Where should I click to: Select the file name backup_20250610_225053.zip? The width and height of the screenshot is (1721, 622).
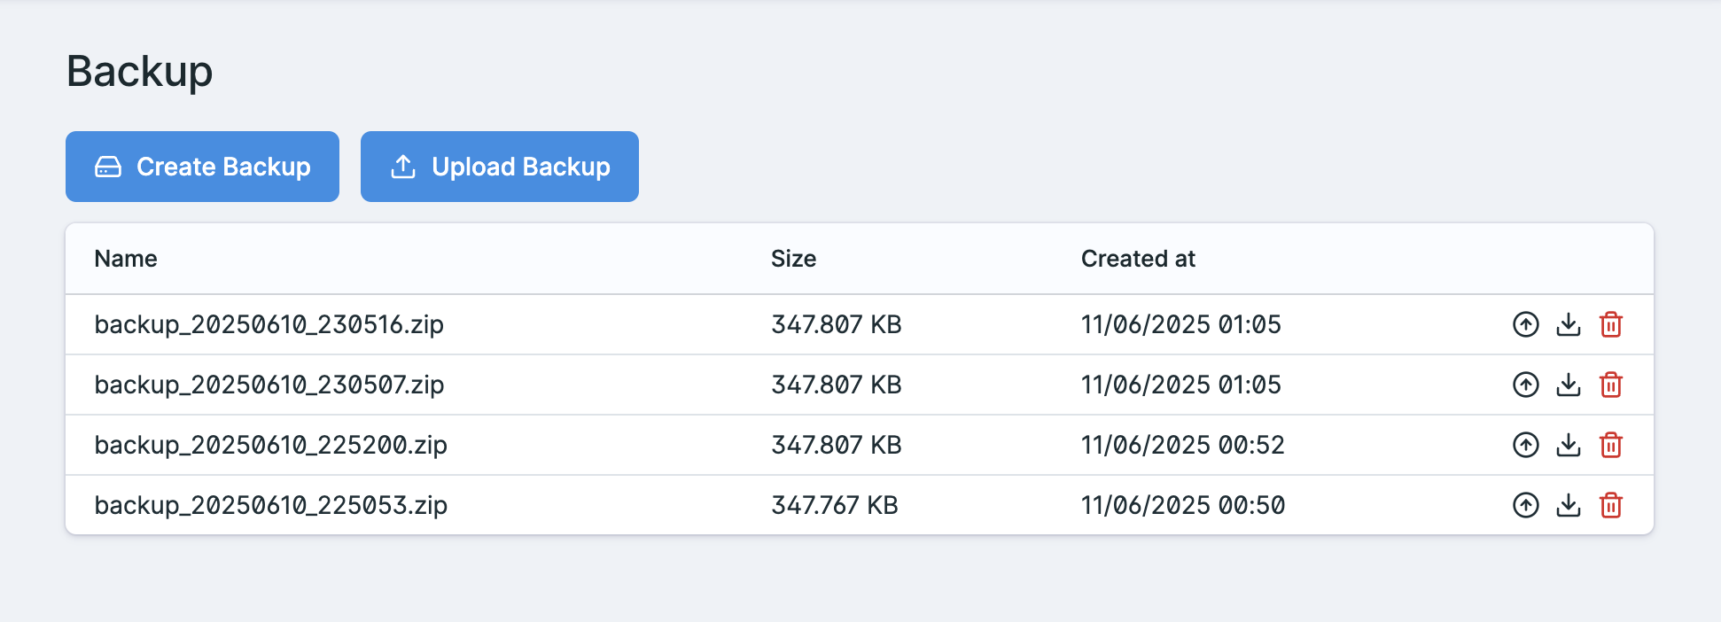click(x=271, y=506)
